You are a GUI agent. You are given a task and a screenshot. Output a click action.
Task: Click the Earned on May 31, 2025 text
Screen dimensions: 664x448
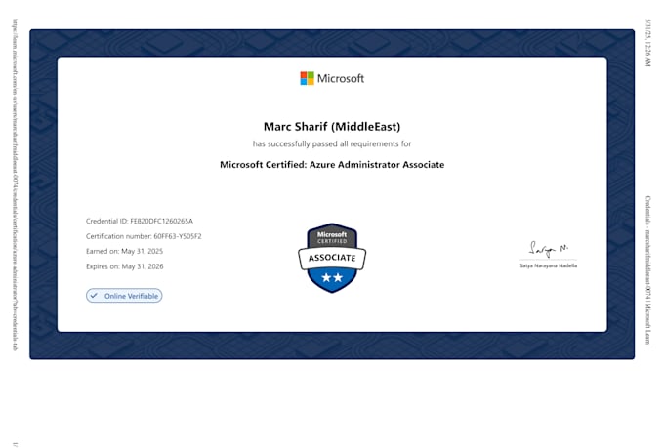tap(125, 251)
